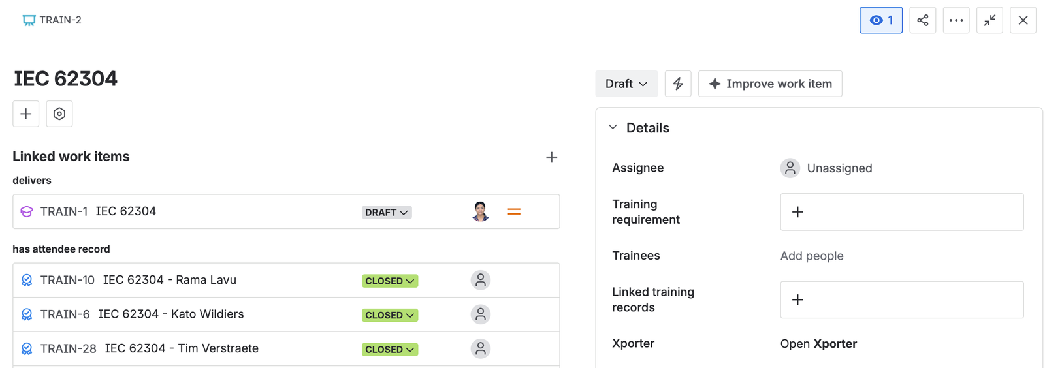Click Improve work item button

(x=770, y=84)
